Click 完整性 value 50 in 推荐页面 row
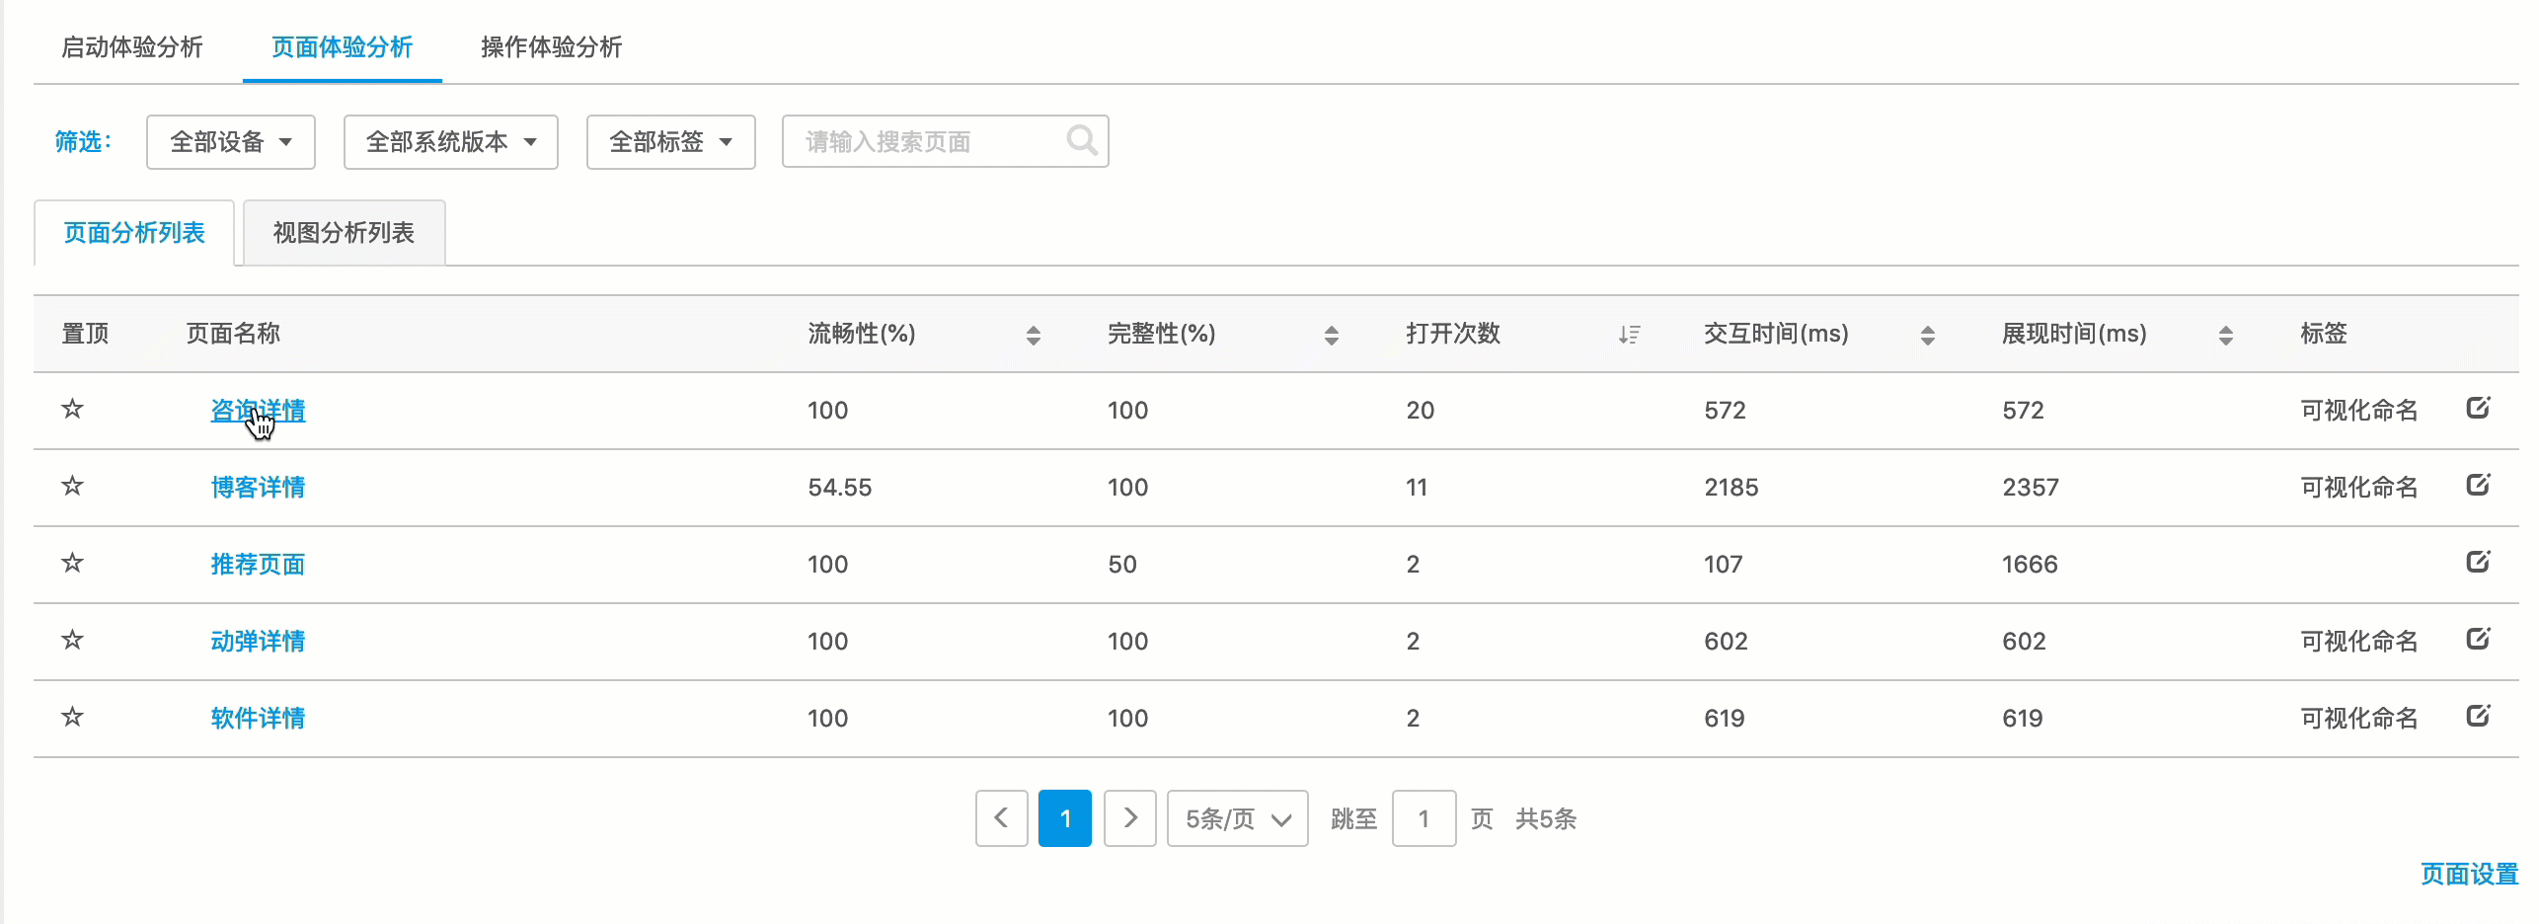 pos(1122,565)
